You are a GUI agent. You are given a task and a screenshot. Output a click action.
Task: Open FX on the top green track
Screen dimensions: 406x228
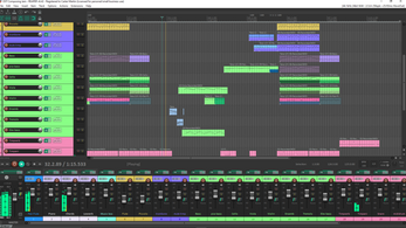tap(46, 56)
